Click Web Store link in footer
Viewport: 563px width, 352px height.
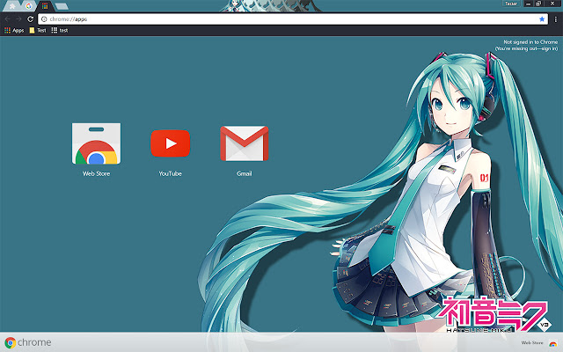pyautogui.click(x=532, y=342)
